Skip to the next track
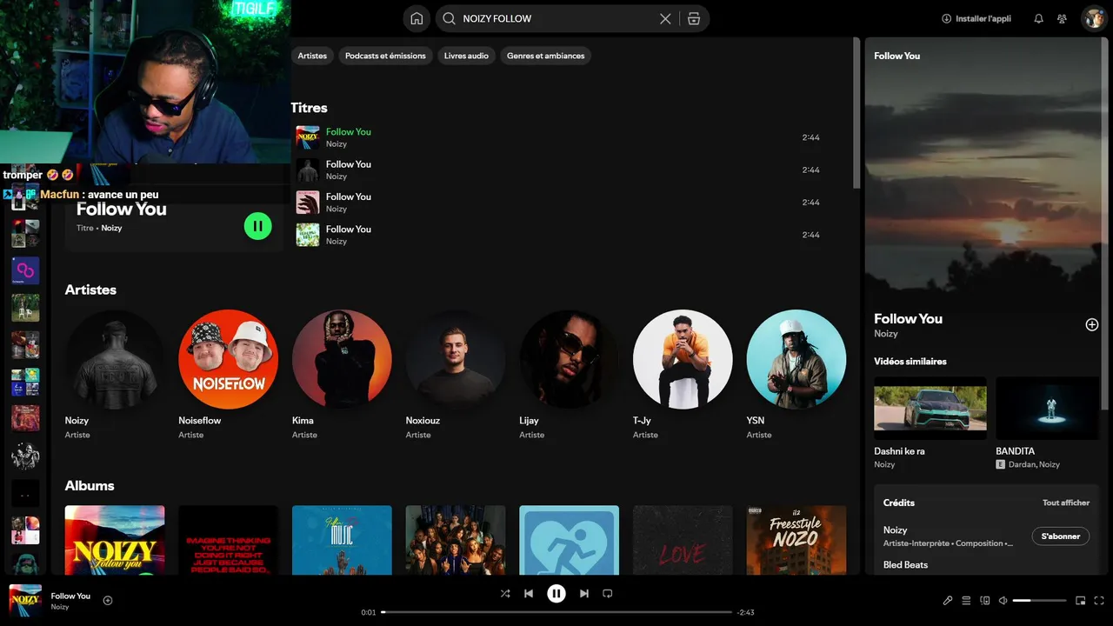This screenshot has height=626, width=1113. pos(584,594)
